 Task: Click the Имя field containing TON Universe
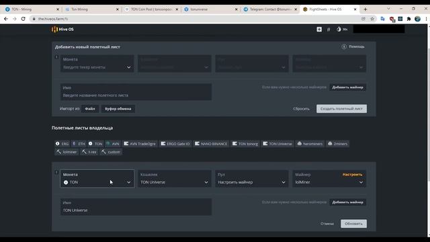click(136, 207)
